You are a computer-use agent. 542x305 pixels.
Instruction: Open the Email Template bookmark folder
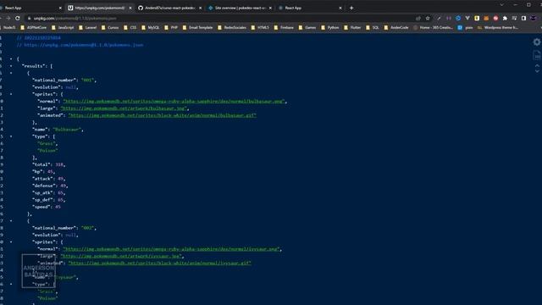pos(197,27)
